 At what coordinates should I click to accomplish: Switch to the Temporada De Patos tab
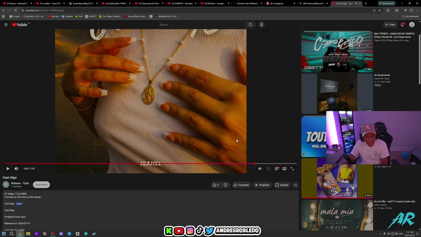tap(149, 3)
